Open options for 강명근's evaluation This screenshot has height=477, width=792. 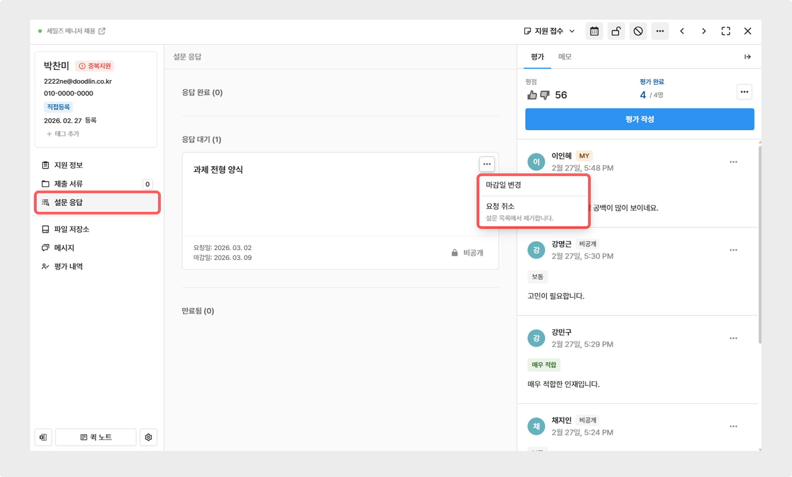733,250
